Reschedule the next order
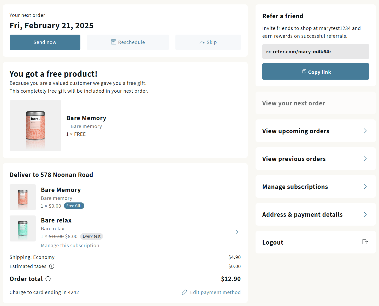The height and width of the screenshot is (306, 379). [128, 42]
